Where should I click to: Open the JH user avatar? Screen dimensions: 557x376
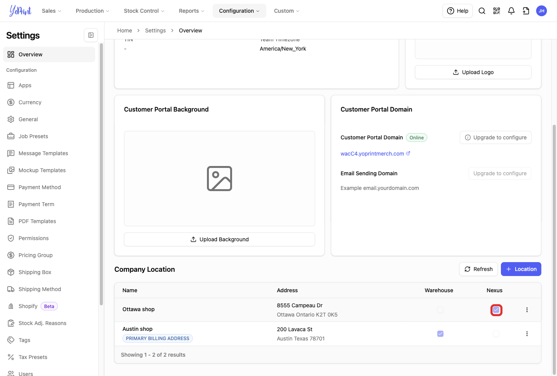(x=542, y=11)
